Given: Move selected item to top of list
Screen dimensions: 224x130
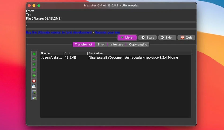Looking at the screenshot, I should (34, 54).
